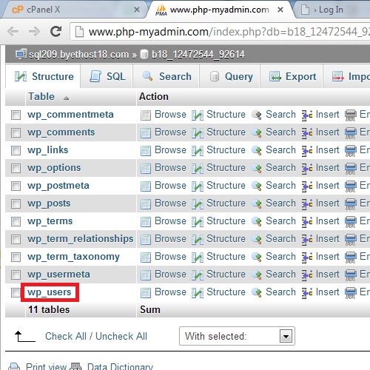Tick the wp_commentmeta checkbox
The image size is (370, 370).
[x=16, y=115]
